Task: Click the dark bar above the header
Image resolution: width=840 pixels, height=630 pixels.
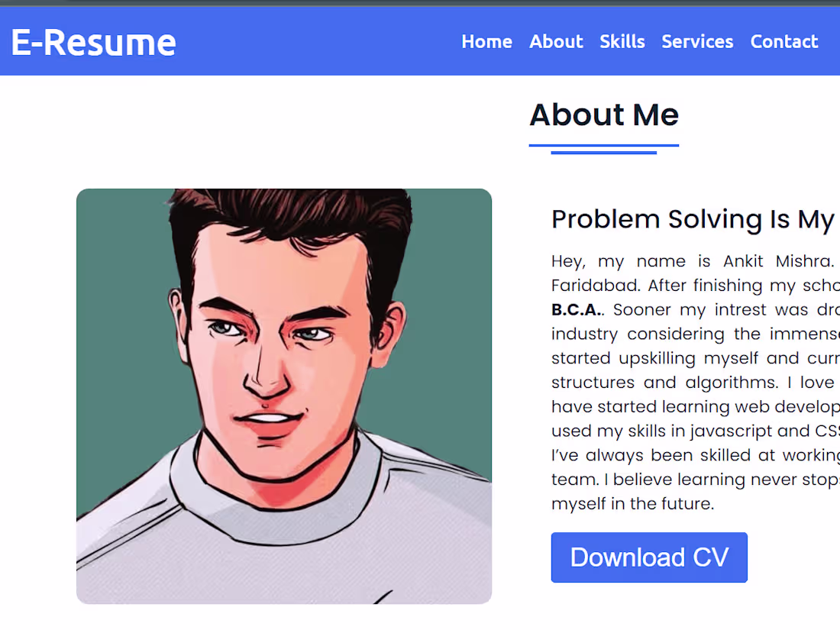Action: click(x=420, y=2)
